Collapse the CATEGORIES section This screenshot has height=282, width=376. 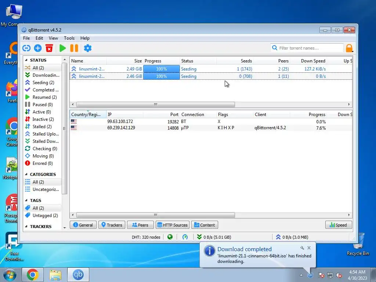point(26,174)
